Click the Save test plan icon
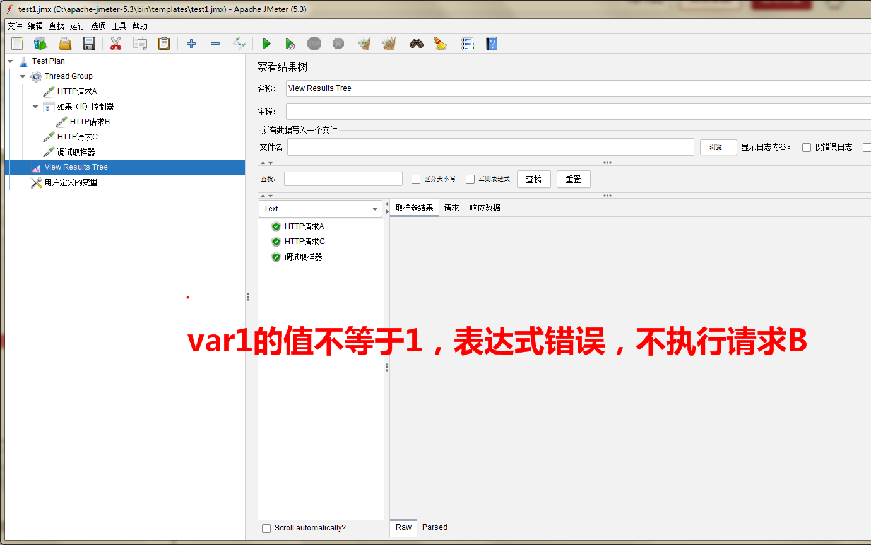This screenshot has height=545, width=871. coord(88,44)
